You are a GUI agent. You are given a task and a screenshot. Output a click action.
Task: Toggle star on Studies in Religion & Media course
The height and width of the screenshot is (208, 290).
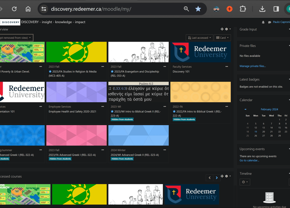point(50,71)
